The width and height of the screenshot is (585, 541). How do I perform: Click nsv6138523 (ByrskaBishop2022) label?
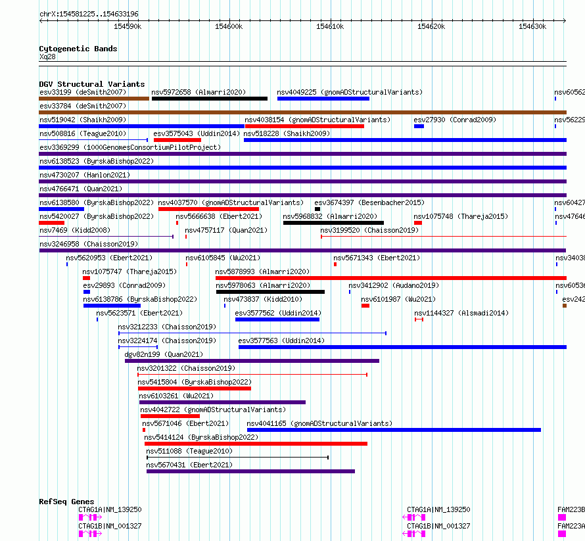pos(97,161)
